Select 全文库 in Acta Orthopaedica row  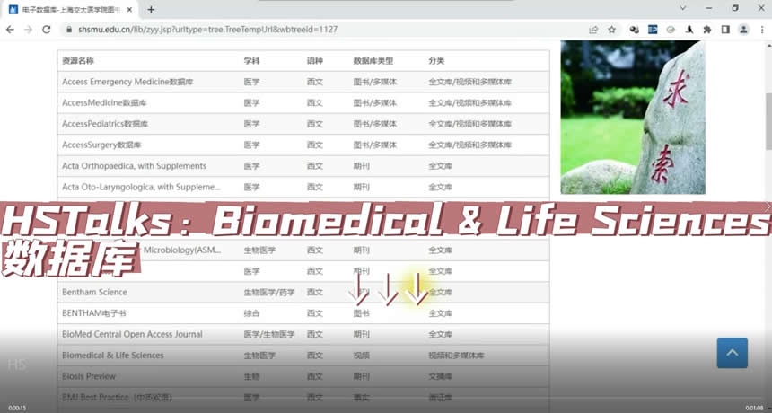[440, 166]
